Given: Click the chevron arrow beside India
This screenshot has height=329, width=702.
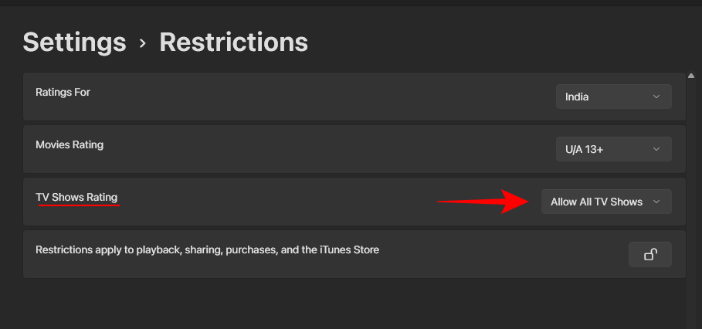Looking at the screenshot, I should (x=656, y=97).
